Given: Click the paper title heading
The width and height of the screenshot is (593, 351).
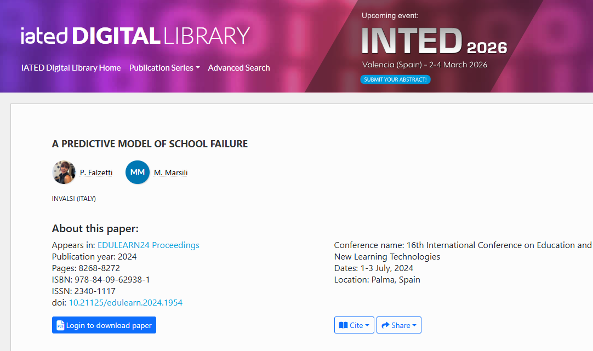Looking at the screenshot, I should [150, 144].
